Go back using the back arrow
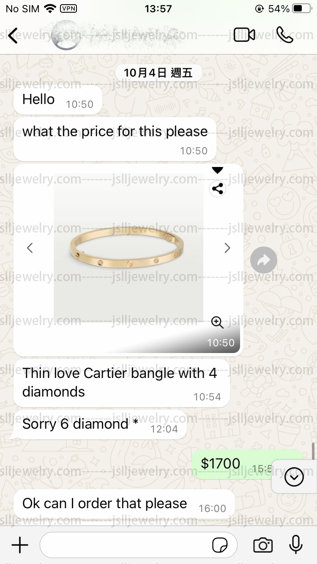Image resolution: width=317 pixels, height=564 pixels. 13,36
